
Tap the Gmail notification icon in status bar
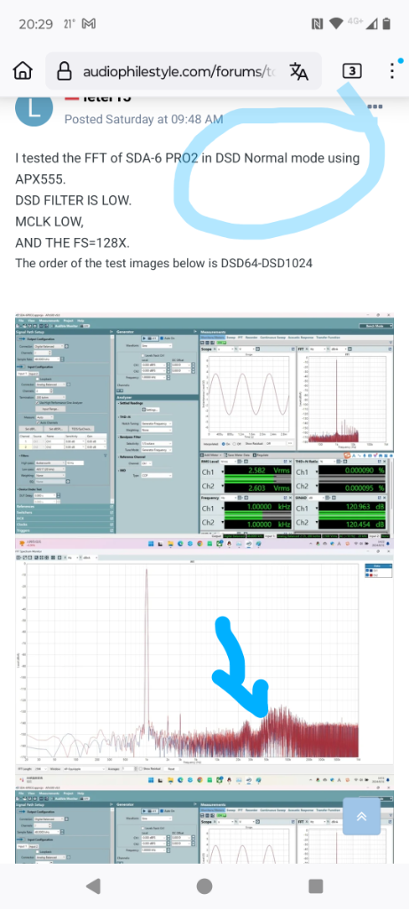pos(89,24)
